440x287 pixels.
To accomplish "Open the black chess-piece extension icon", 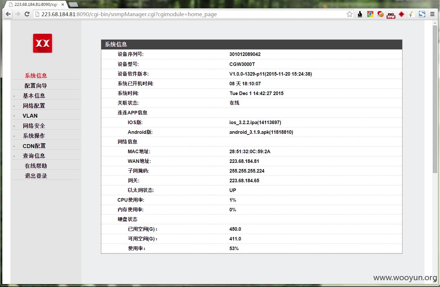I will [x=360, y=14].
